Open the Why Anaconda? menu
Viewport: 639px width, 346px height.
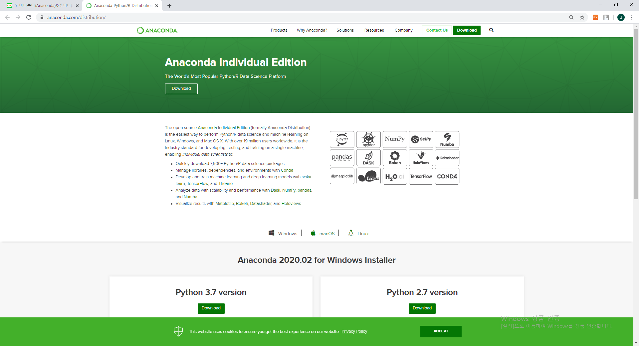point(312,30)
